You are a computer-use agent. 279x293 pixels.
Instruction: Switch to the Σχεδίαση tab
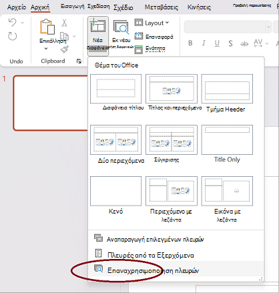tap(98, 7)
